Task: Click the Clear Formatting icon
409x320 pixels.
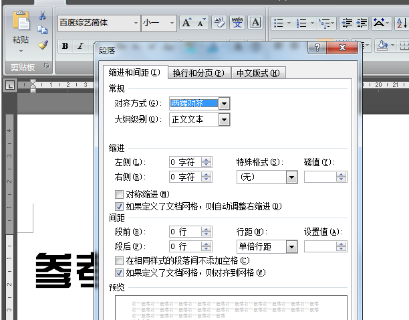Action: coord(219,23)
